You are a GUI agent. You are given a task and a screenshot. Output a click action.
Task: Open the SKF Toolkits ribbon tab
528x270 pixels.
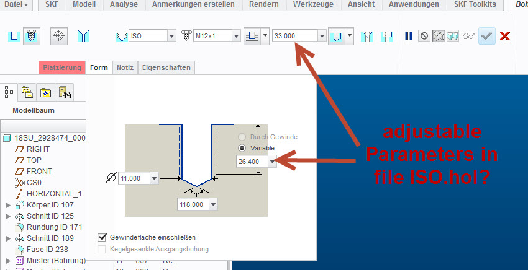pyautogui.click(x=475, y=4)
